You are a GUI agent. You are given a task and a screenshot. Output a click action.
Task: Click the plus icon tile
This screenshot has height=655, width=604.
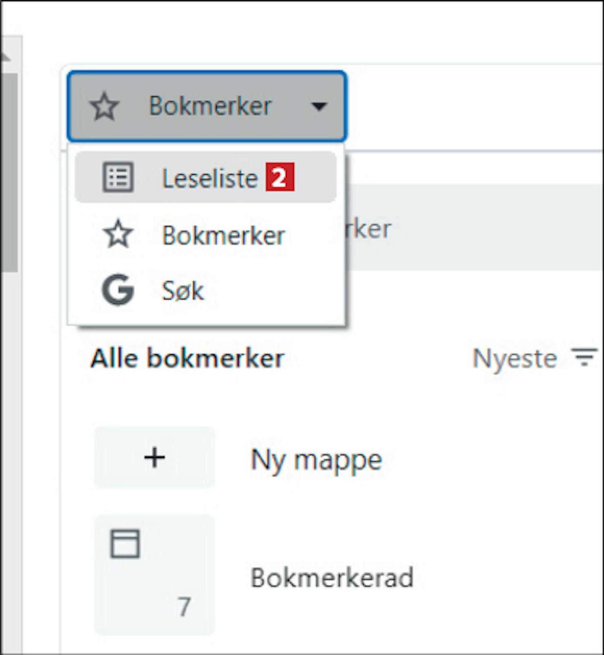(x=155, y=457)
